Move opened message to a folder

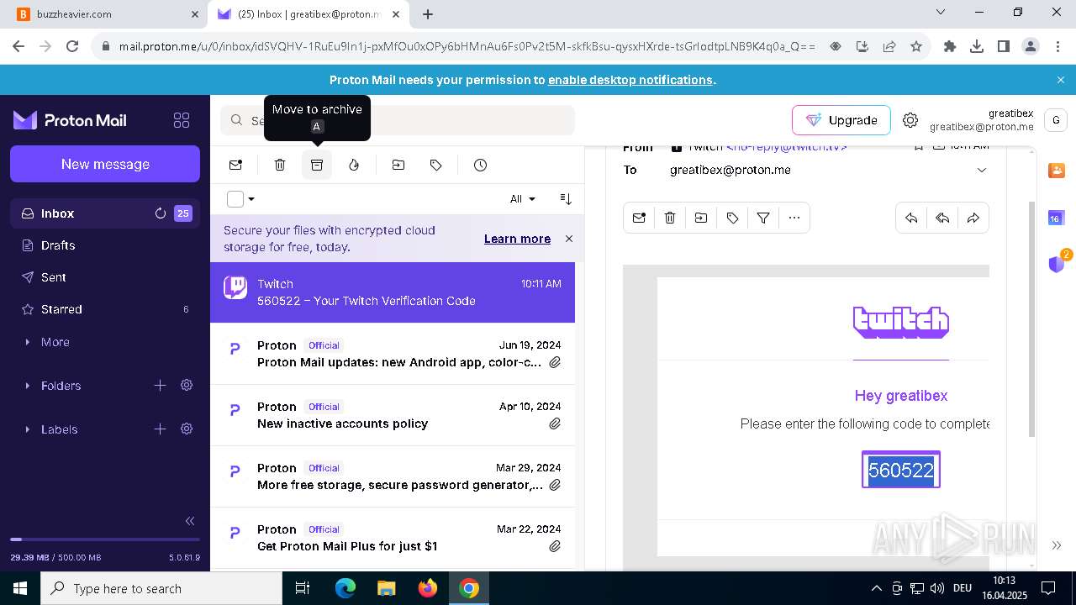coord(701,218)
